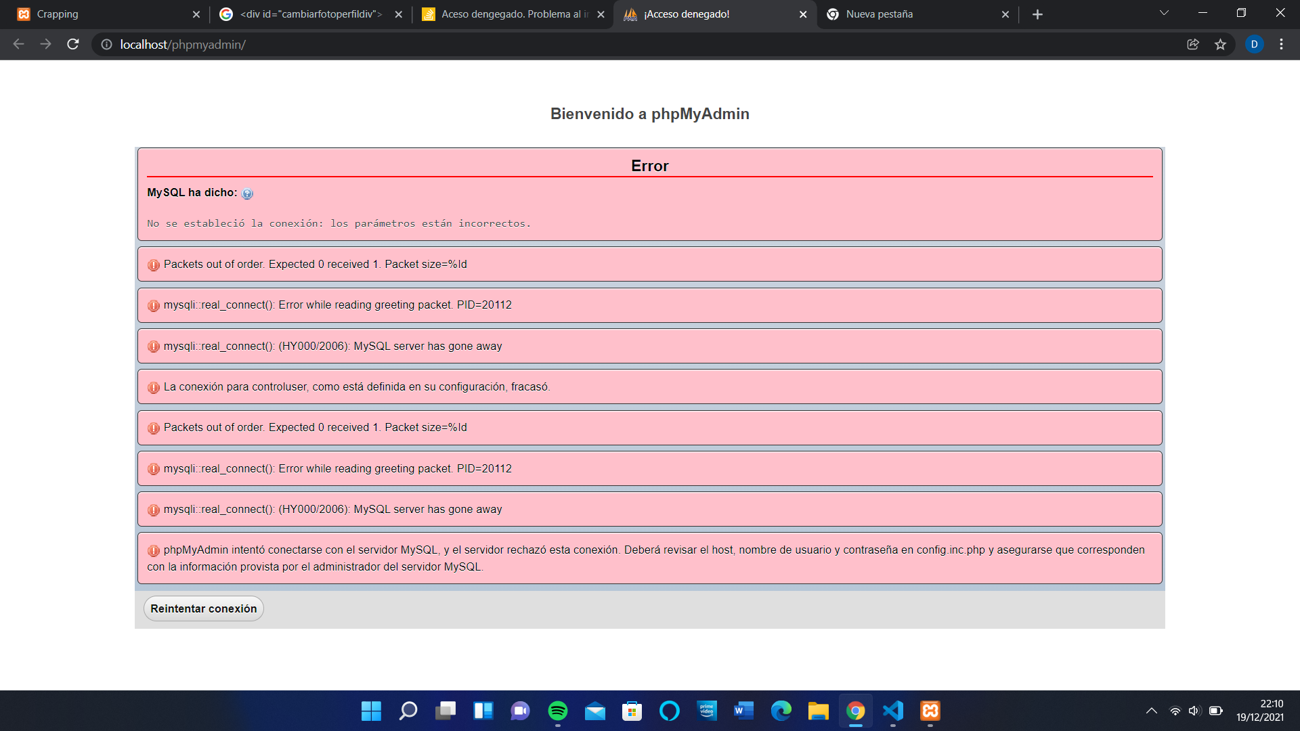Click the Error heading text
Screen dimensions: 1300x731
click(x=649, y=166)
